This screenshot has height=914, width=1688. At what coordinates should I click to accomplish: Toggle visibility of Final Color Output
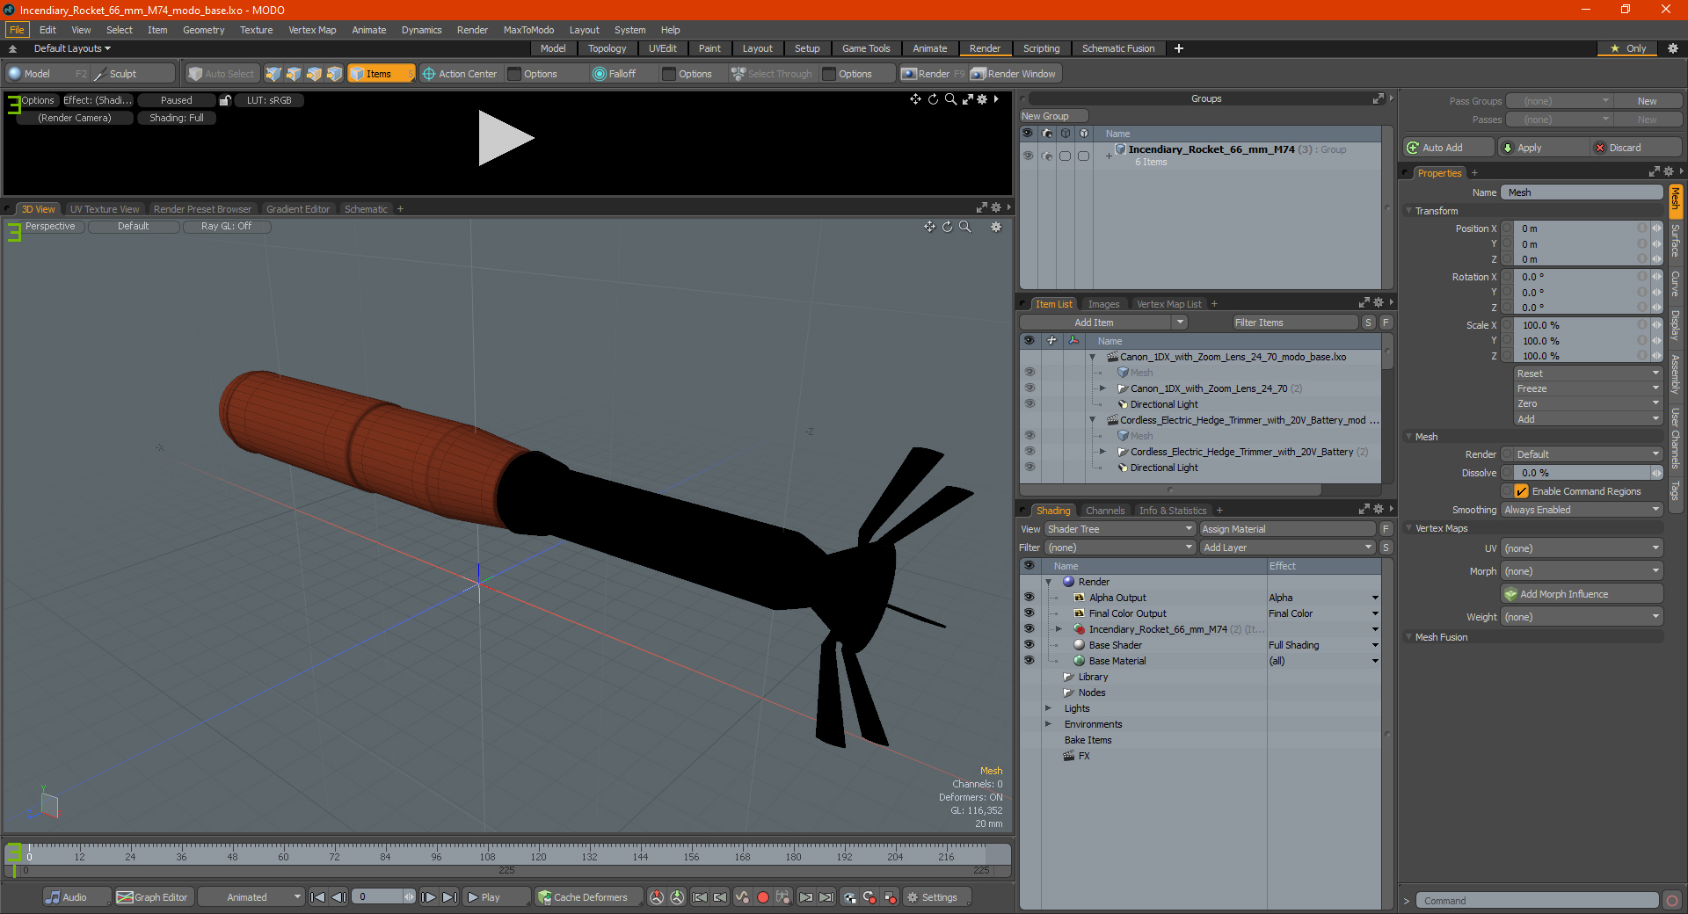1029,613
